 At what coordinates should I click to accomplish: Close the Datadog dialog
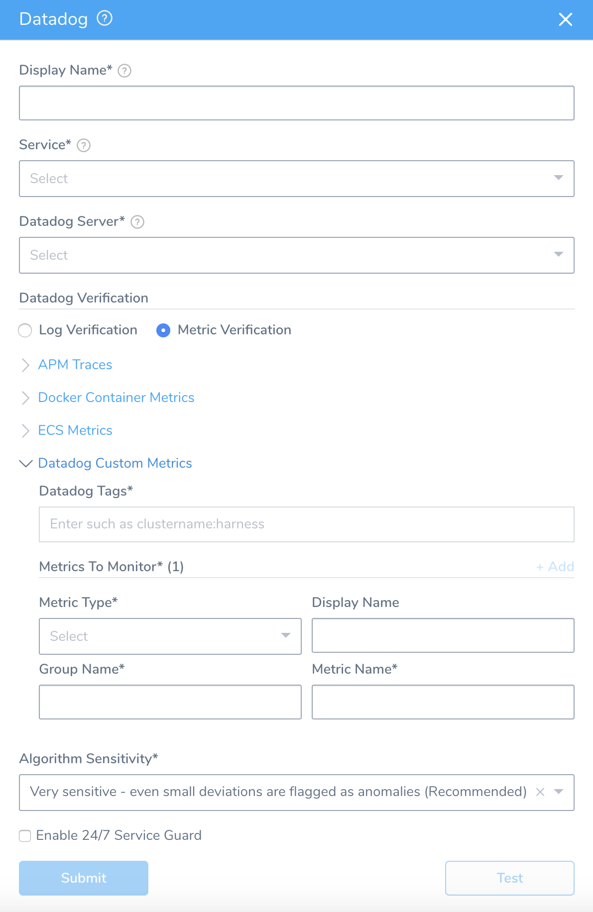point(566,19)
